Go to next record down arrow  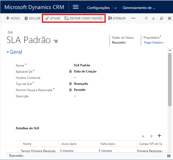[153, 18]
